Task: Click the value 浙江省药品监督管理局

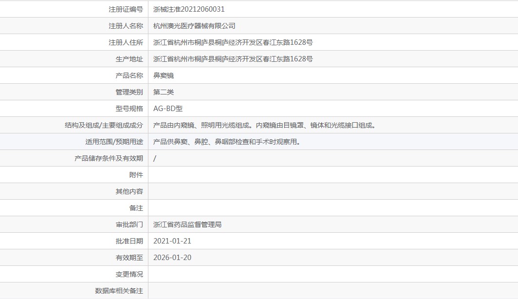Action: (x=187, y=224)
